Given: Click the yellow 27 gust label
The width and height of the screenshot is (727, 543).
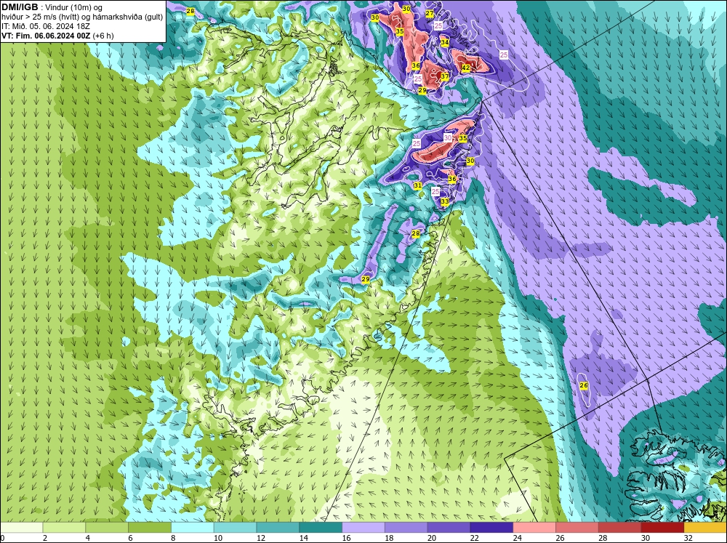Looking at the screenshot, I should click(430, 13).
